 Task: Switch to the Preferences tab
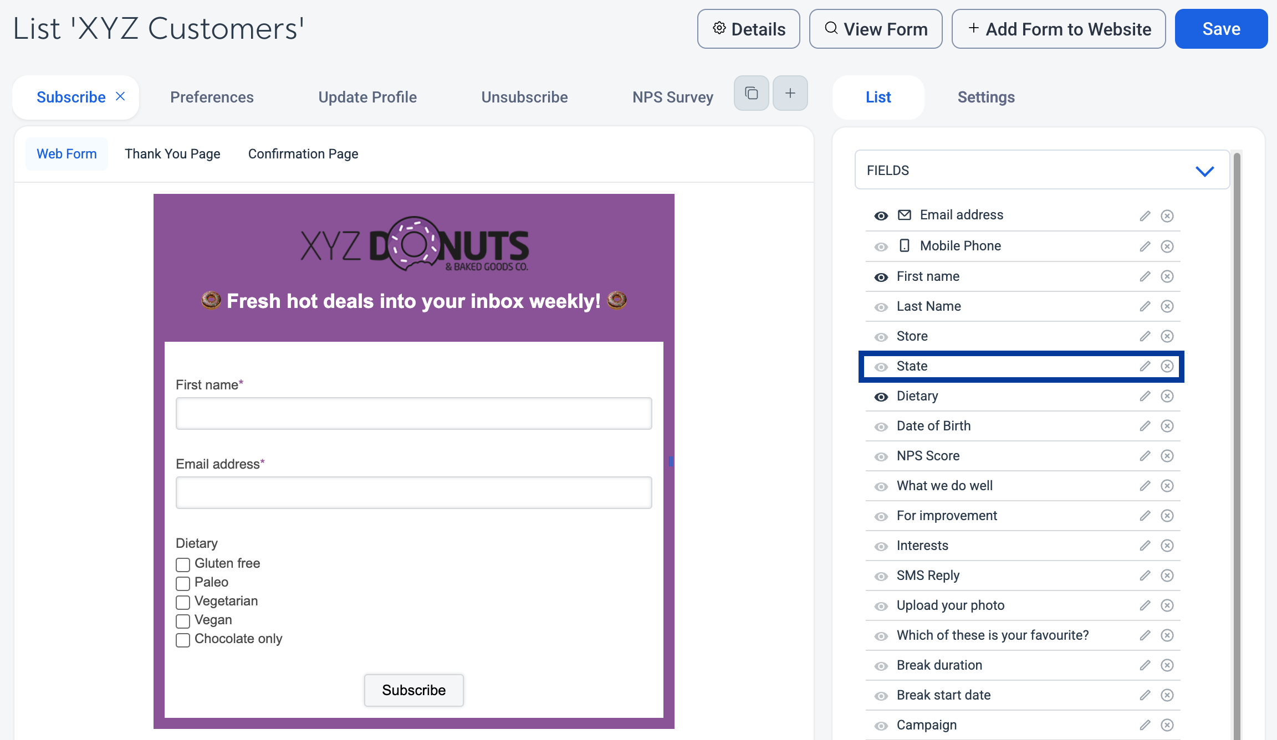[x=212, y=97]
